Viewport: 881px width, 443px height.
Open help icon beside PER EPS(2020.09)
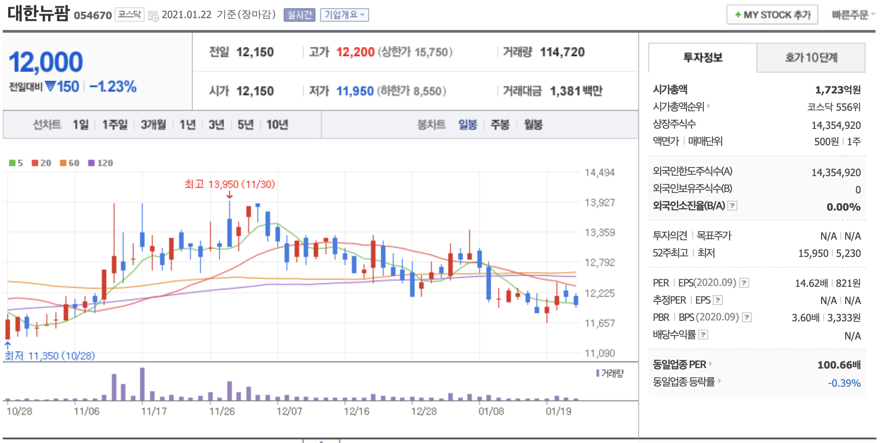(x=744, y=283)
